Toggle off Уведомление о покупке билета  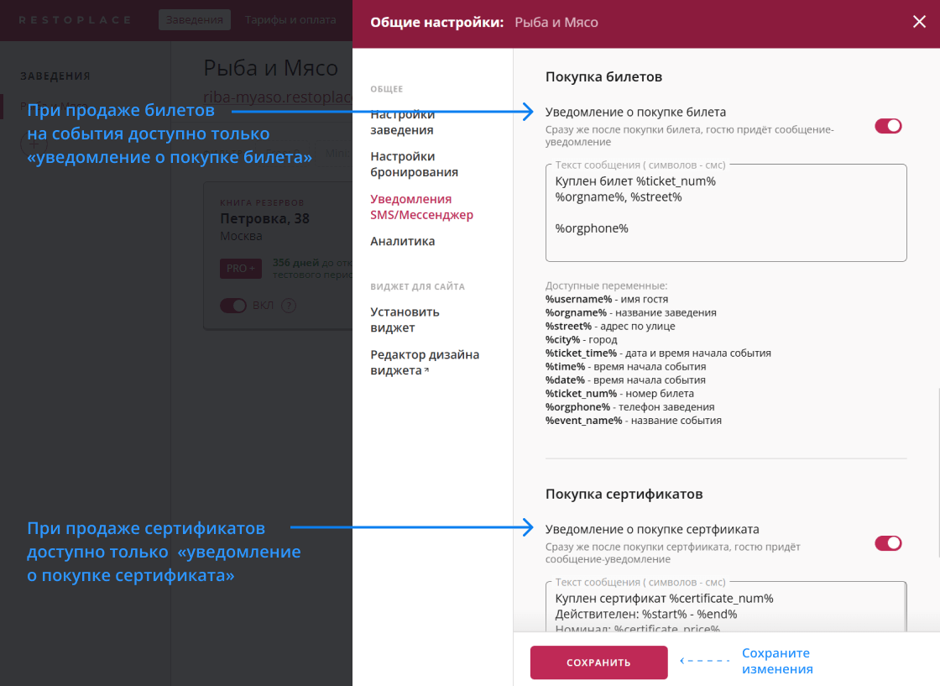[887, 124]
